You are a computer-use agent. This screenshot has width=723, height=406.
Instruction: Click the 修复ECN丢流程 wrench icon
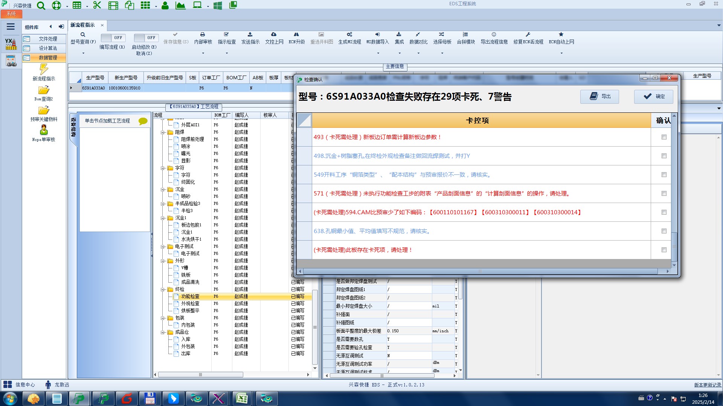click(528, 35)
